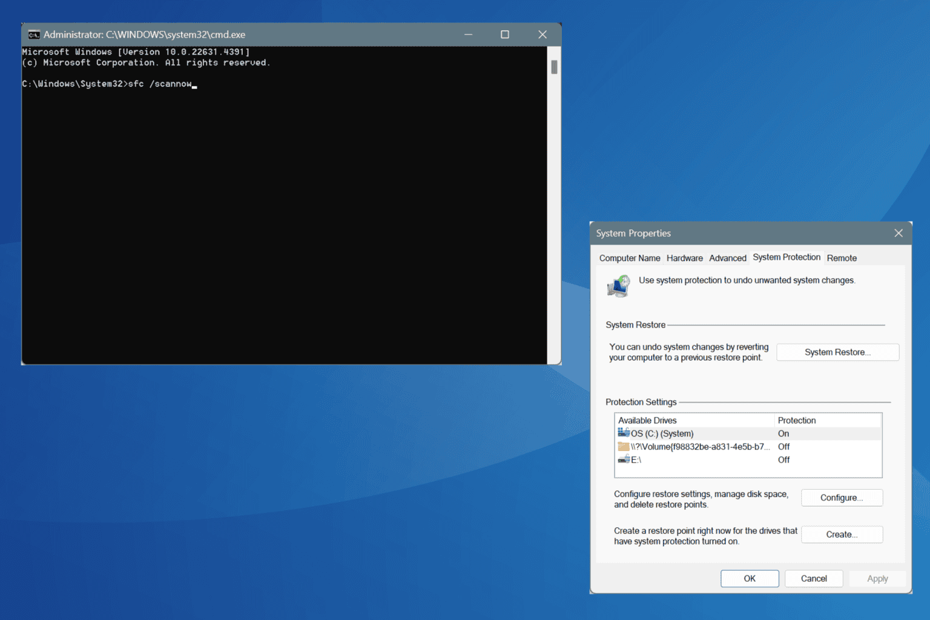Screen dimensions: 930x620
Task: Close the Command Prompt window
Action: (542, 35)
